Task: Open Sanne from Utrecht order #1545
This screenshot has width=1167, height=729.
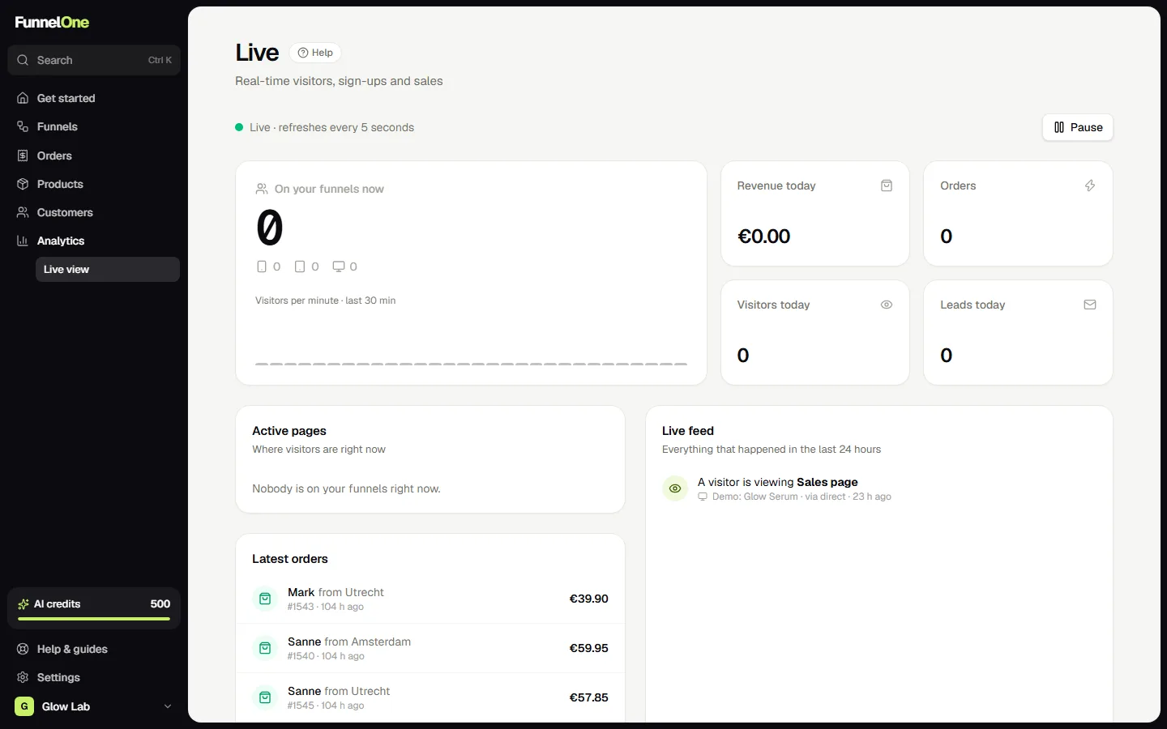Action: 430,697
